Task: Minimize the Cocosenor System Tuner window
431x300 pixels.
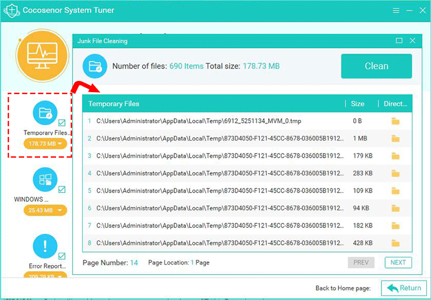Action: pos(409,11)
